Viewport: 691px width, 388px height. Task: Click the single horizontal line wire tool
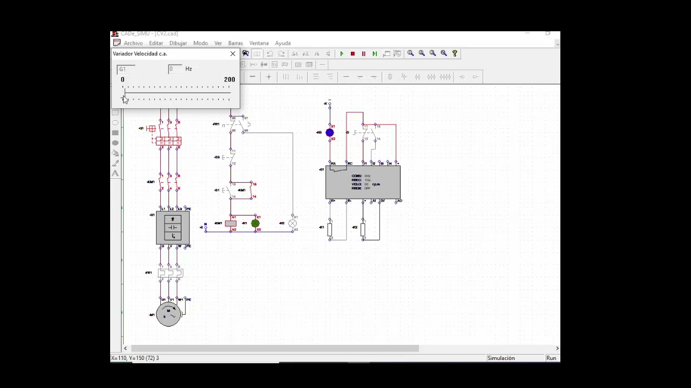tap(347, 77)
